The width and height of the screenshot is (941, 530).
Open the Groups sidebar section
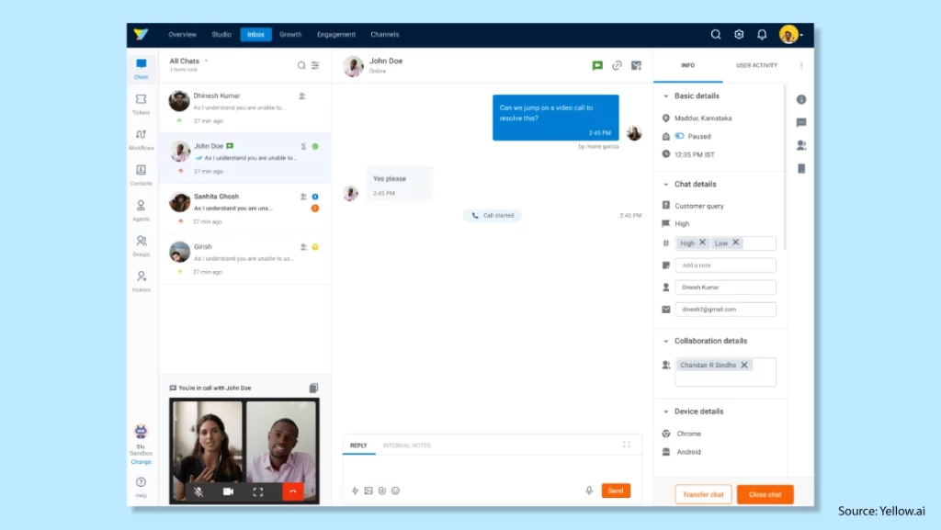141,245
